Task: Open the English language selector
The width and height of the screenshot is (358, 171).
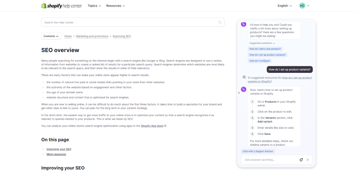Action: coord(285,6)
